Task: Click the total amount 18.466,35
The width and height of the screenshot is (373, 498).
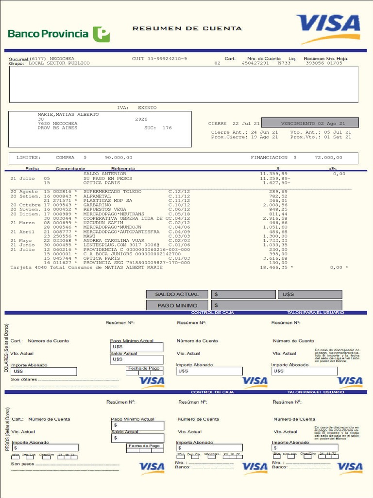Action: [x=274, y=268]
